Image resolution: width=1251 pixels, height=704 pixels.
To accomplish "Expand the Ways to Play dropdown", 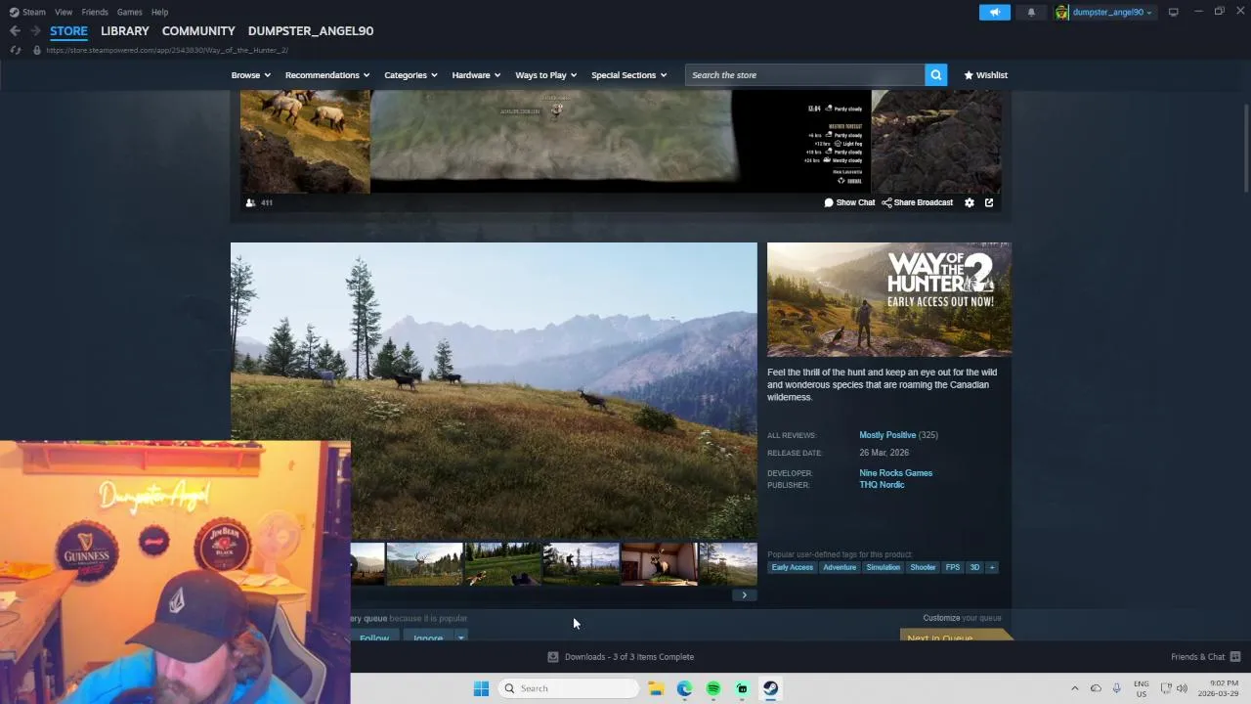I will pyautogui.click(x=546, y=75).
